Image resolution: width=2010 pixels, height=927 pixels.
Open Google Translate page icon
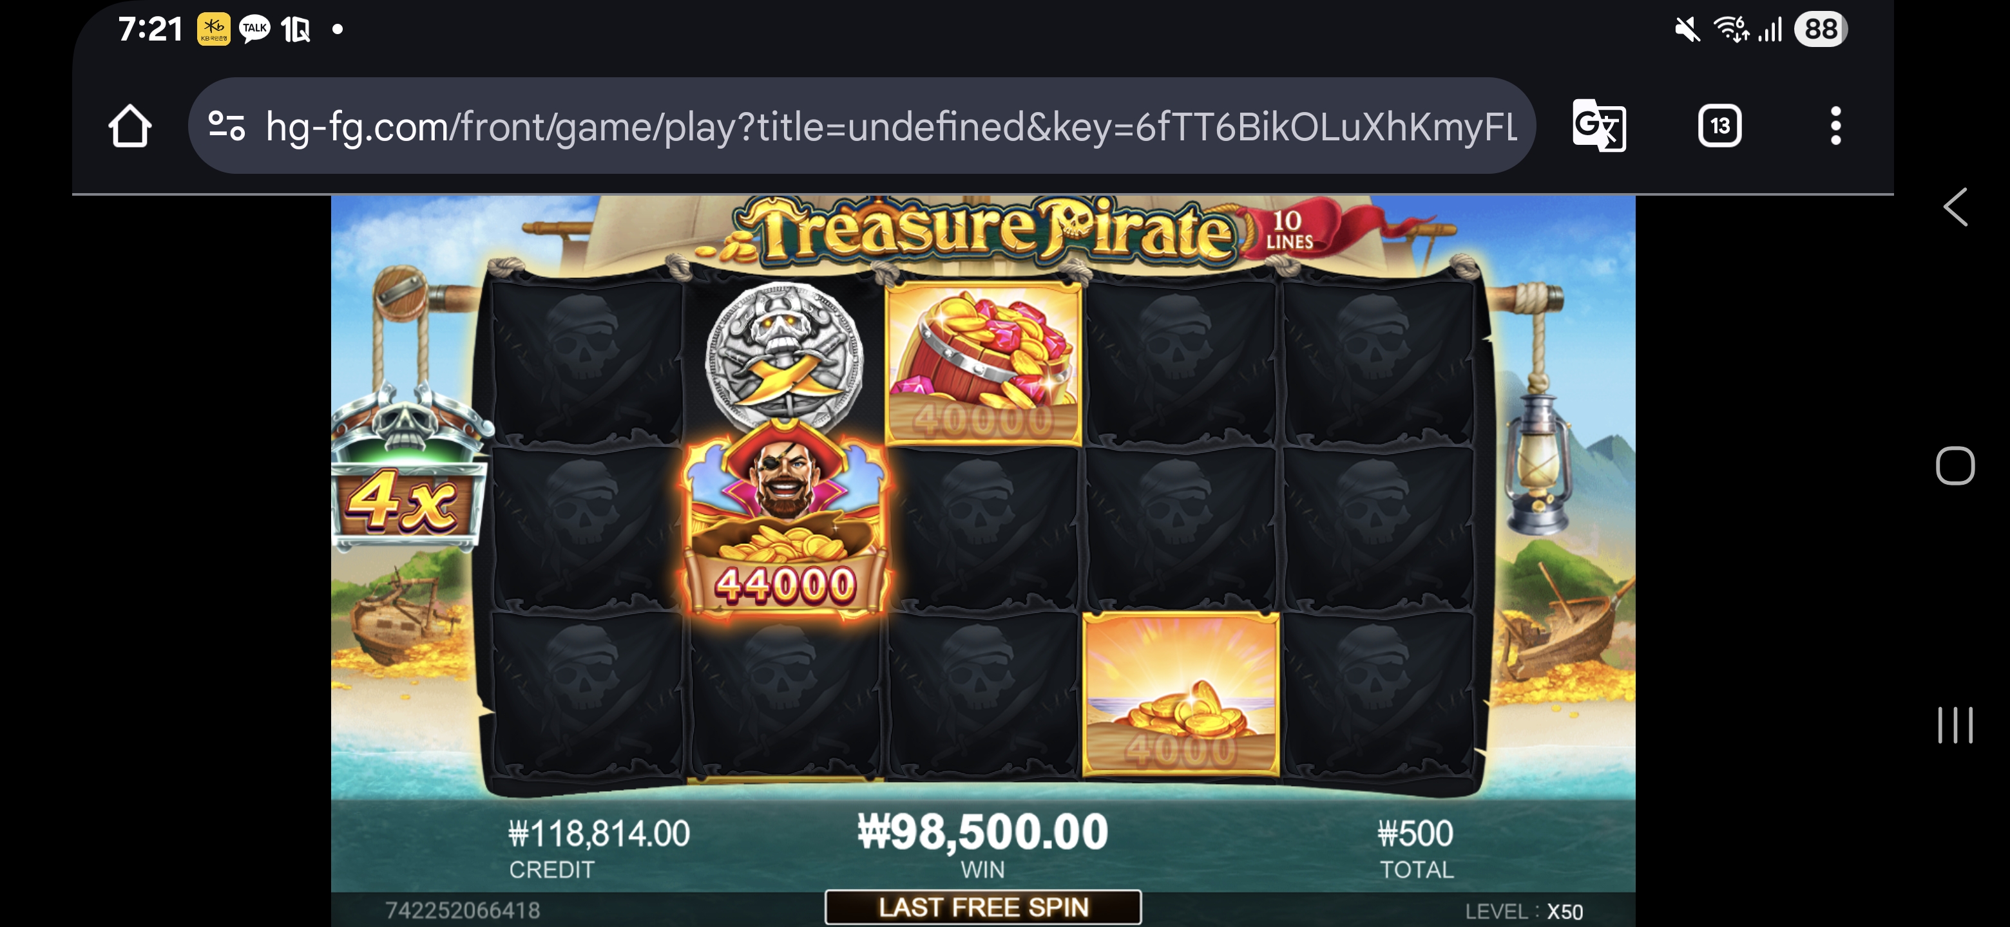1599,126
